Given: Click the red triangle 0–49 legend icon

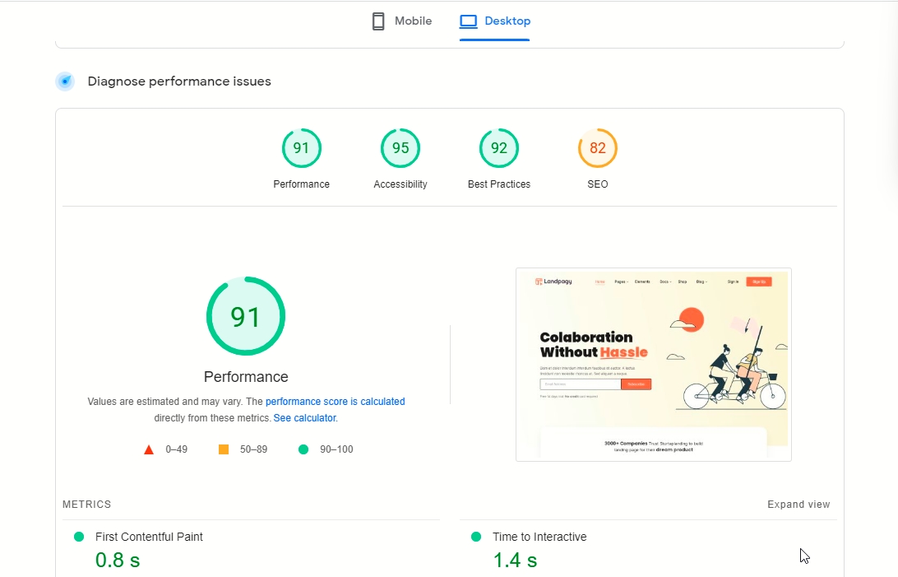Looking at the screenshot, I should click(149, 449).
